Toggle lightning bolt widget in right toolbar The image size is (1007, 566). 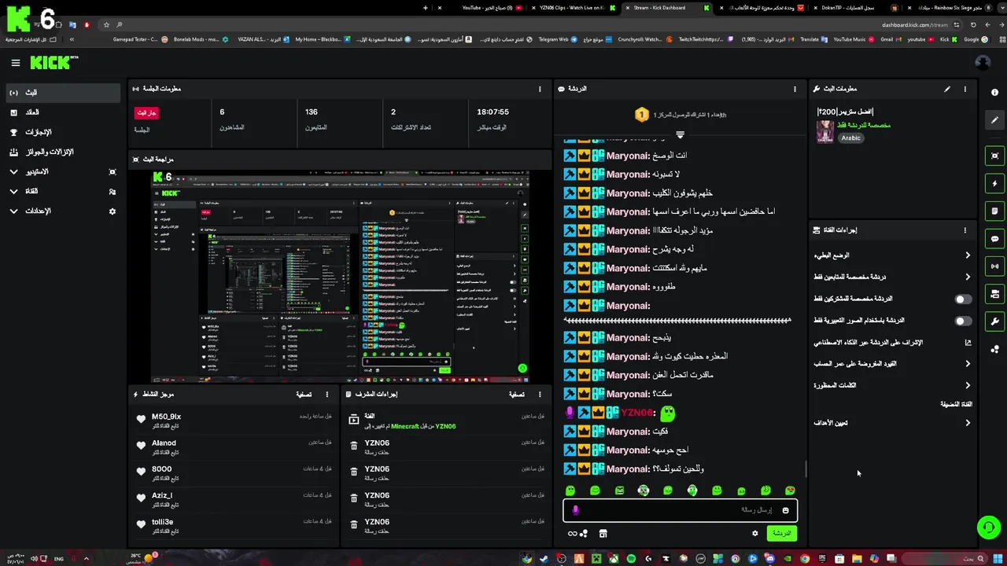coord(995,183)
